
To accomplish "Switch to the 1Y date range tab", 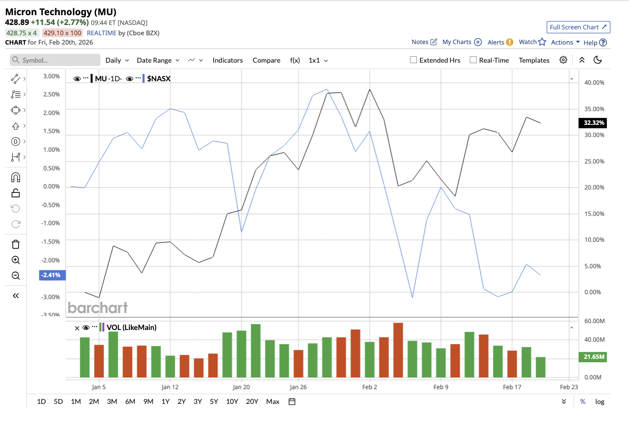I will pos(166,401).
